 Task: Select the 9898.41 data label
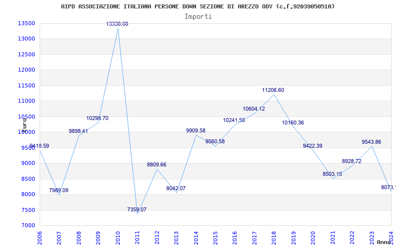[78, 131]
